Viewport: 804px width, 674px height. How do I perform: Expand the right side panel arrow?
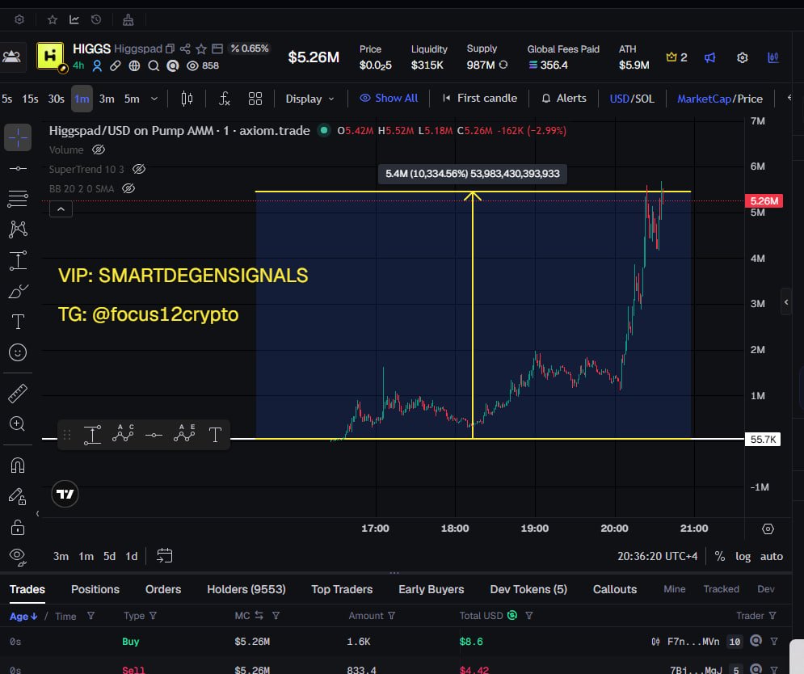786,302
